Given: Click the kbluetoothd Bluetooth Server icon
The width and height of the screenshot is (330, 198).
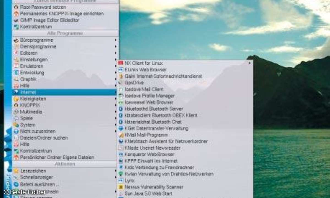Looking at the screenshot, I should 121,109.
